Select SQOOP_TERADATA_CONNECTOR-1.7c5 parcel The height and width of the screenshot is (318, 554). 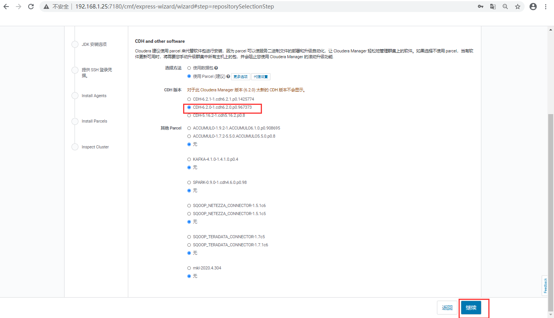tap(189, 237)
